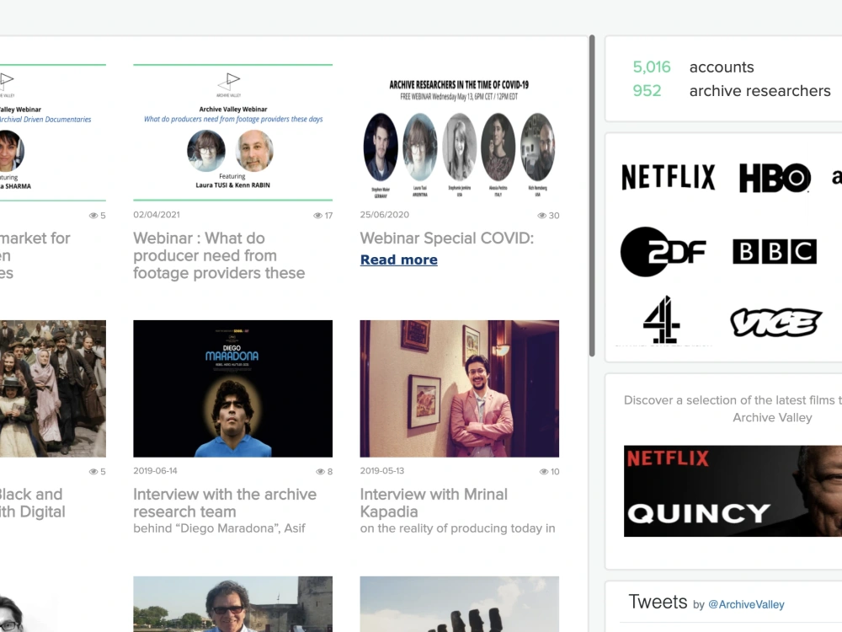Open the Webinar Special COVID article title
842x632 pixels.
447,238
